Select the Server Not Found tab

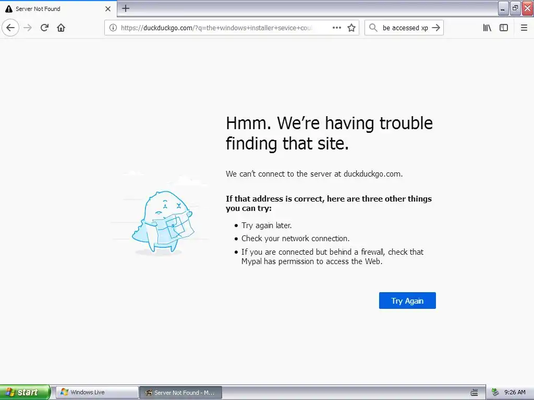[x=58, y=9]
